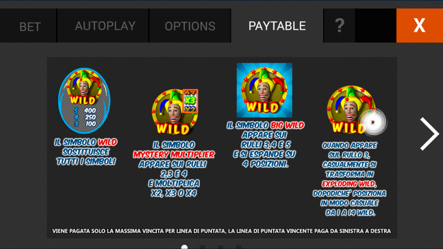The width and height of the screenshot is (443, 249).
Task: Go to next paytable page arrow
Action: [429, 134]
